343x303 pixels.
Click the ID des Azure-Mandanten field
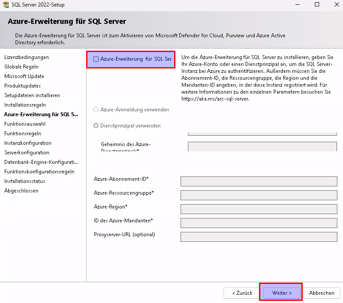259,223
